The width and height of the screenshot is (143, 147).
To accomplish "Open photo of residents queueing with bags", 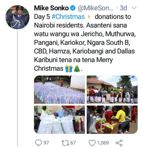I will coord(112,89).
